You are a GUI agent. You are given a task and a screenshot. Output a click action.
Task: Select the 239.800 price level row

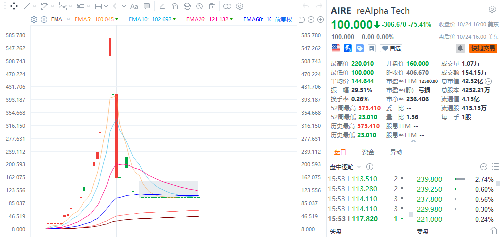click(x=455, y=179)
